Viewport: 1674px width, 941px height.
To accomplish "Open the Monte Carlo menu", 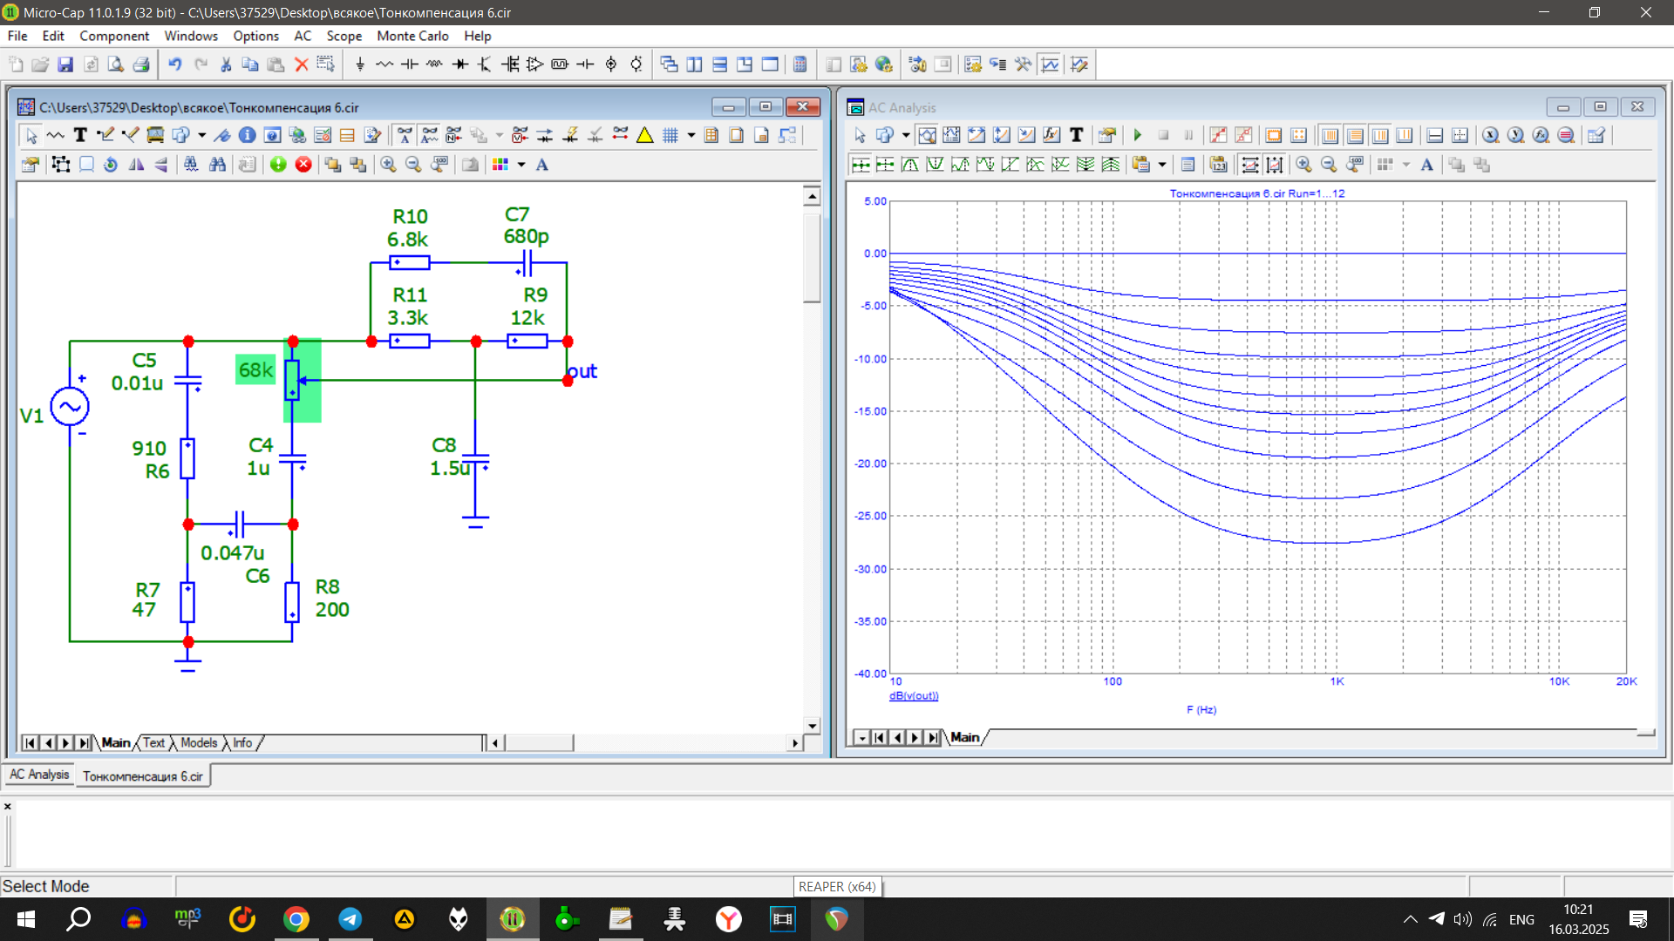I will pos(412,36).
